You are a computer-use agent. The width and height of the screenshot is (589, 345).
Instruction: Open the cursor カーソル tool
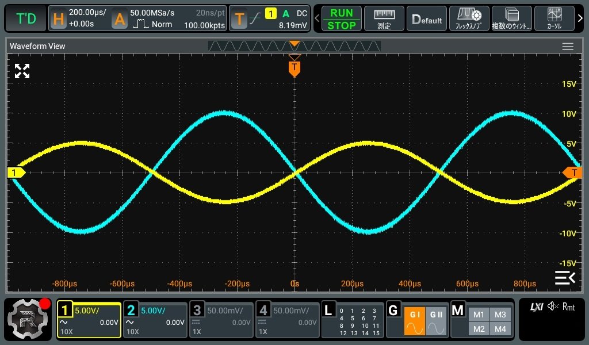pos(554,19)
